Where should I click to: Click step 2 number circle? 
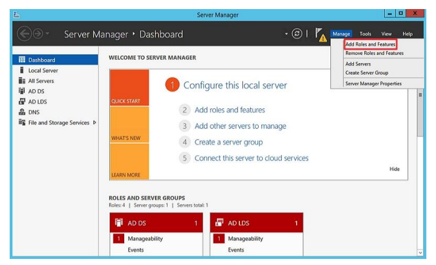185,110
